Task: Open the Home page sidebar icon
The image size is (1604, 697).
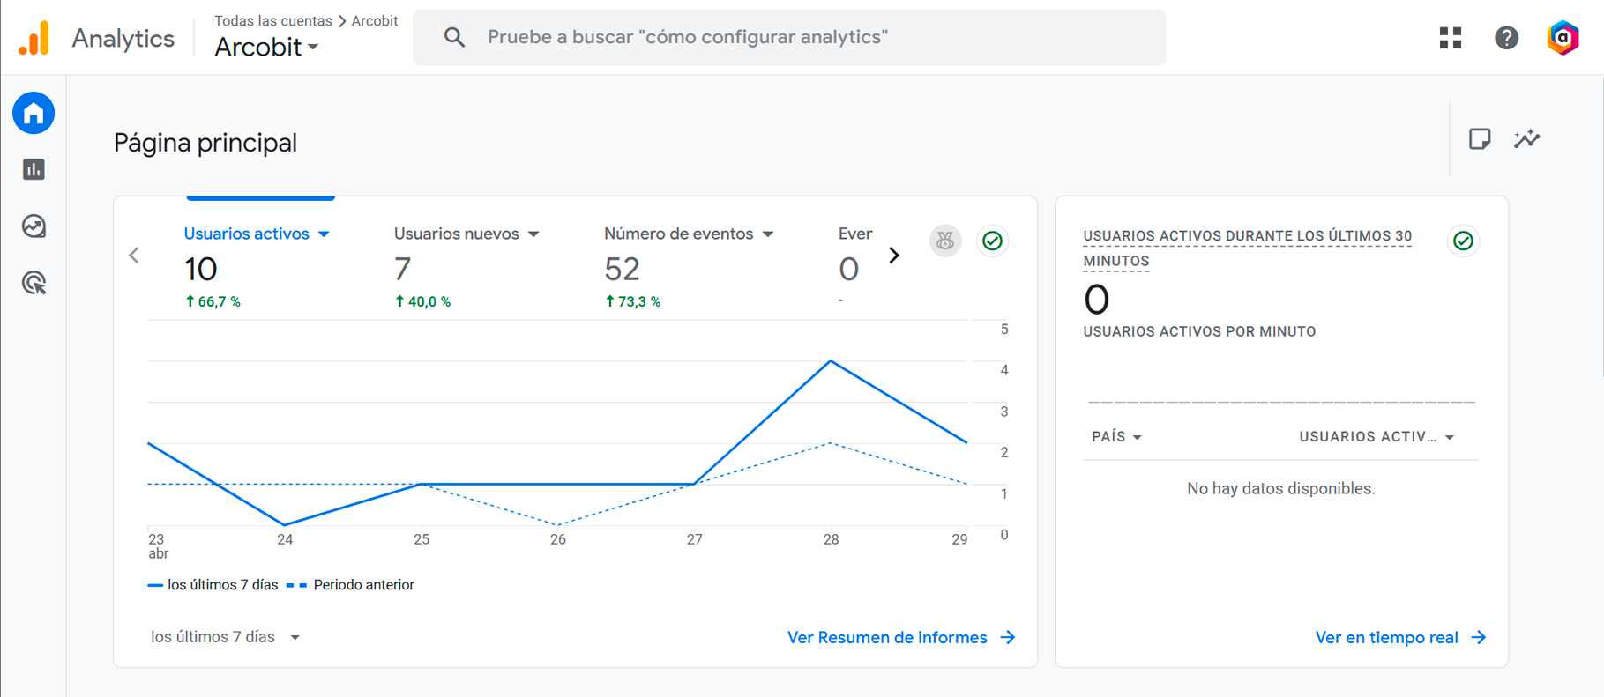Action: [x=34, y=114]
